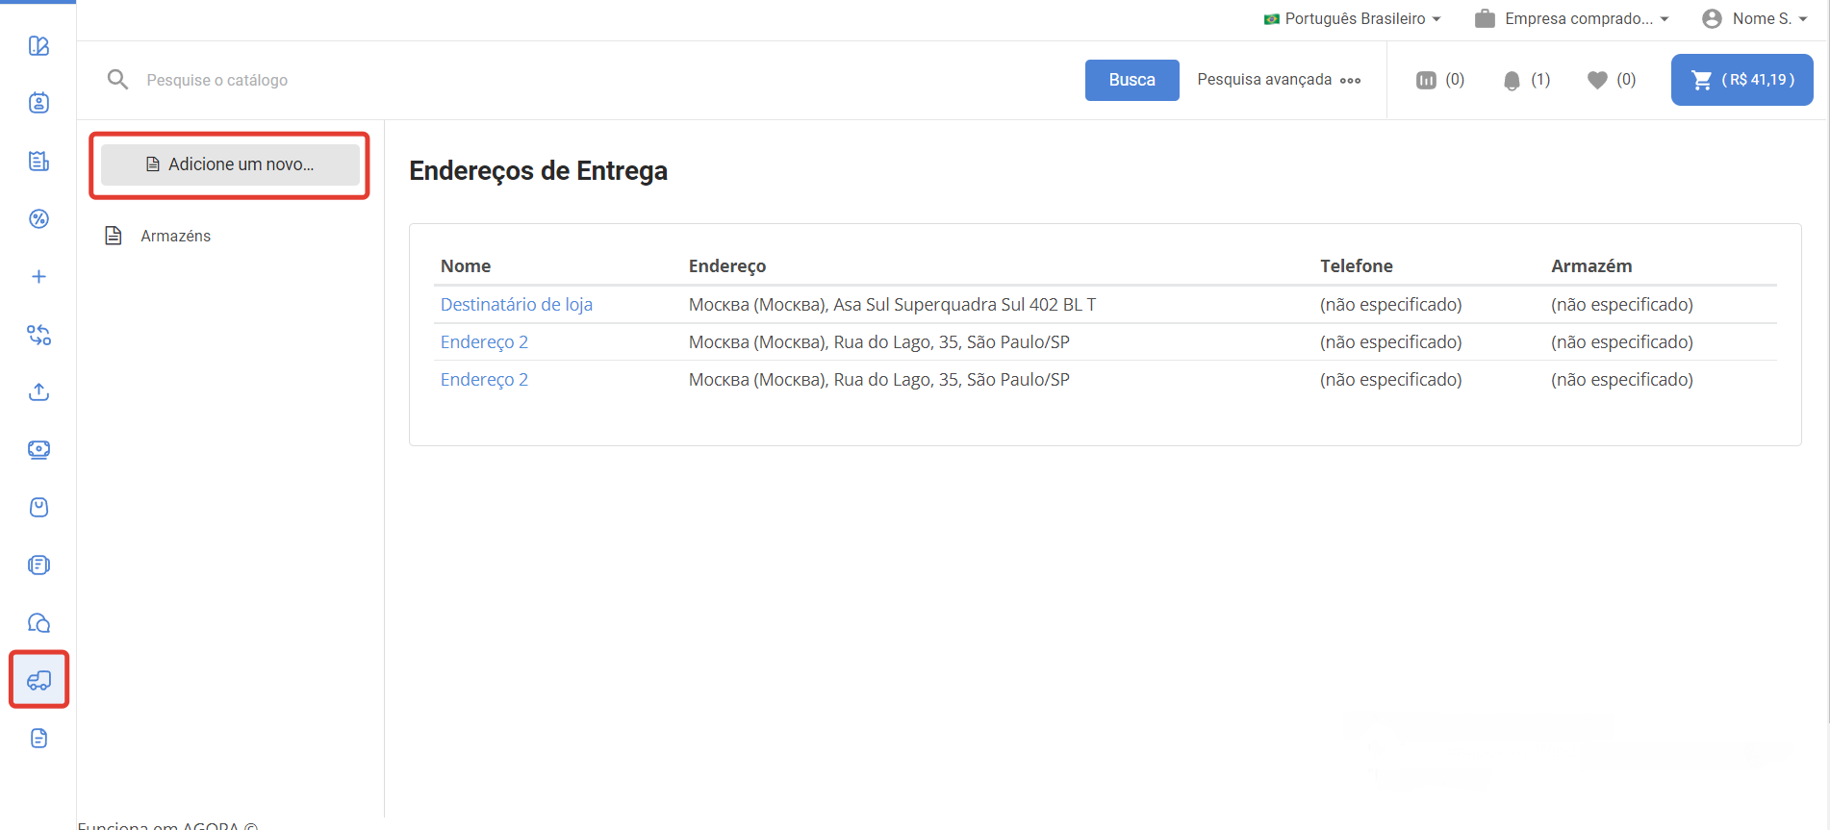Screen dimensions: 1830x830
Task: Open notifications bell icon
Action: tap(1512, 81)
